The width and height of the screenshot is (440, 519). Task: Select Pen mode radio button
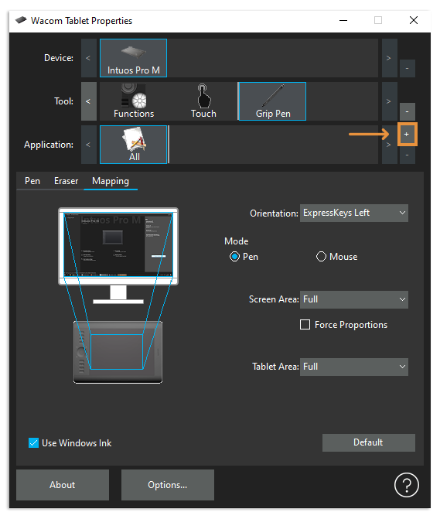tap(234, 257)
